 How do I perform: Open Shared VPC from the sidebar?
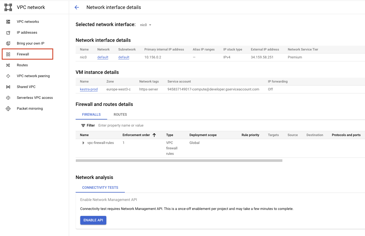coord(8,87)
